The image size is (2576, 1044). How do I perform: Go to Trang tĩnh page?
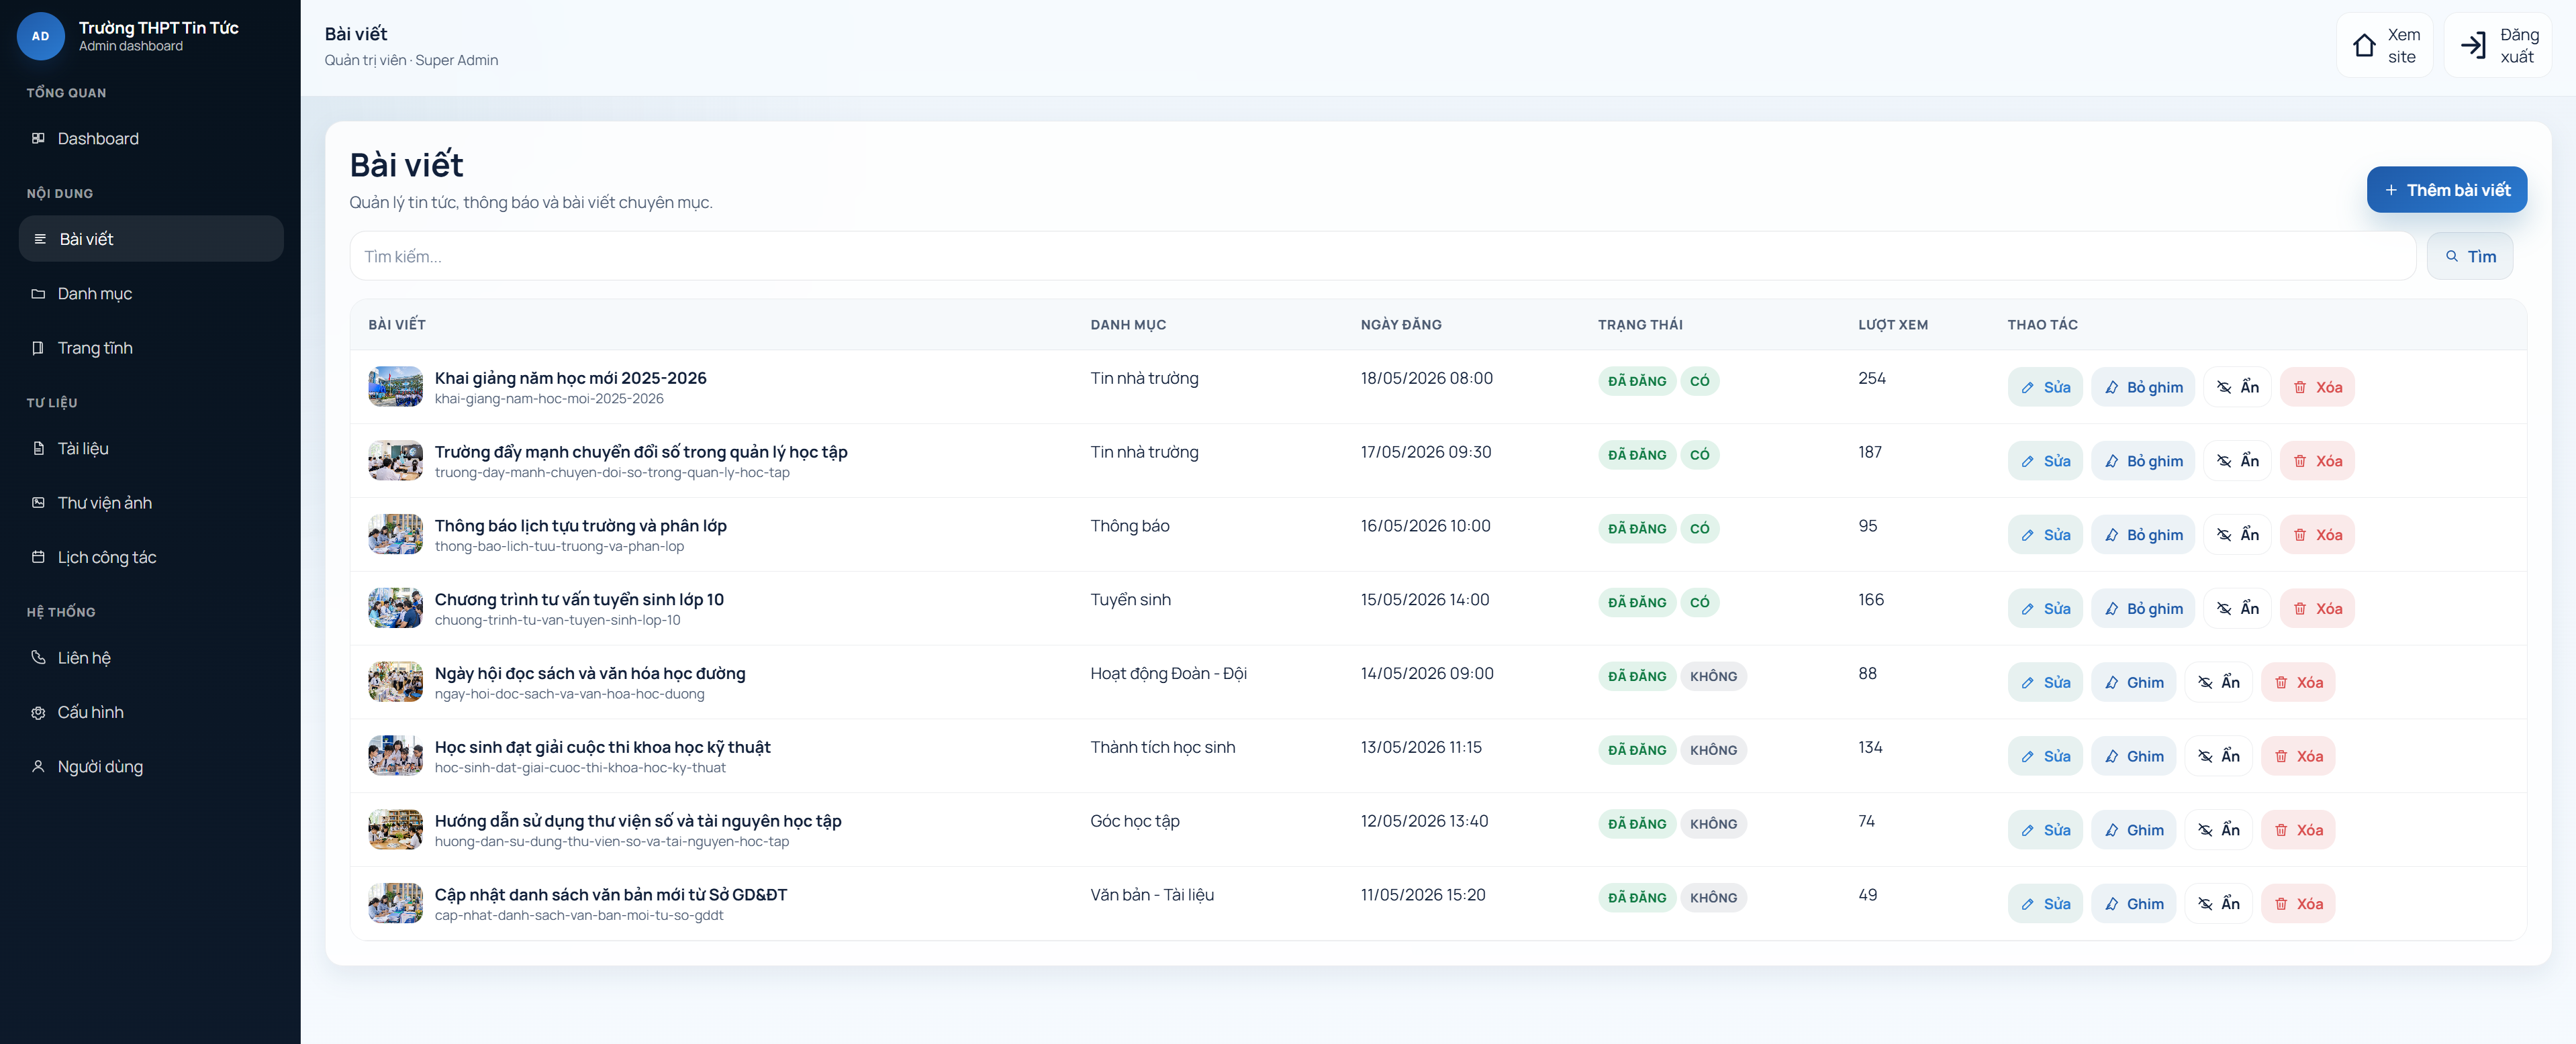pos(151,348)
